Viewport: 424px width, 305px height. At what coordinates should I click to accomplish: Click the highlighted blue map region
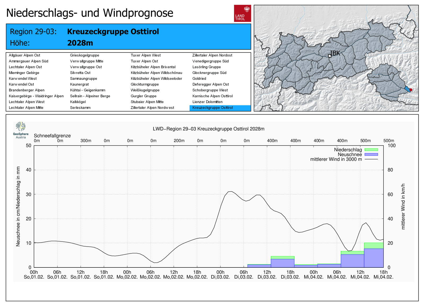point(407,89)
